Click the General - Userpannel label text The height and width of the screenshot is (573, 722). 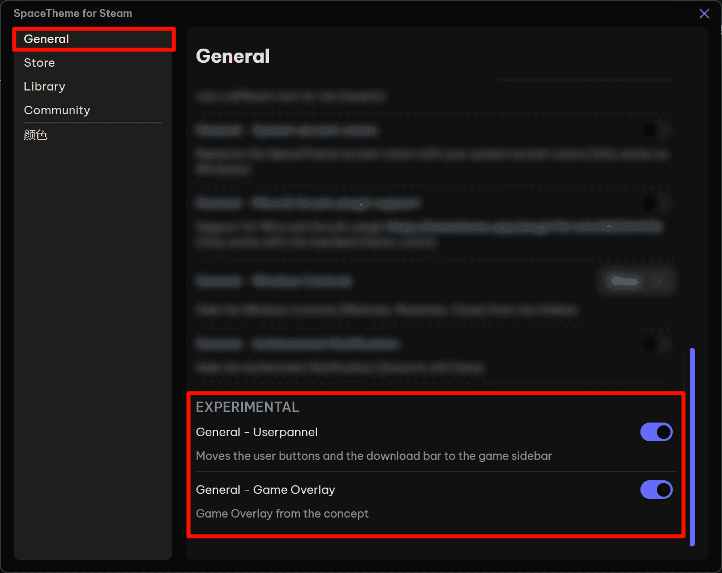click(257, 432)
